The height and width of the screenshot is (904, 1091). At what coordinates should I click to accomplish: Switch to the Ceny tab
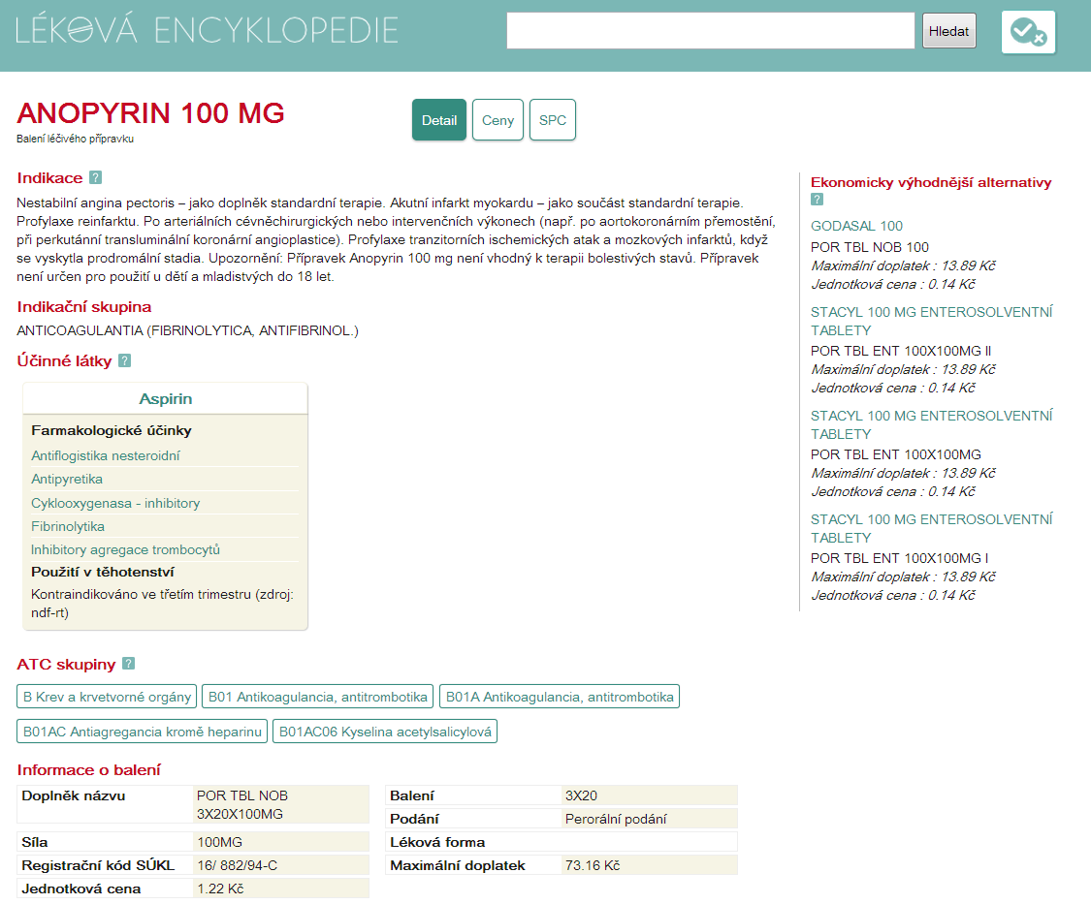coord(497,120)
